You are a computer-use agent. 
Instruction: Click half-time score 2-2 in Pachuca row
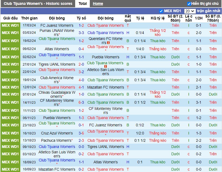[198, 140]
